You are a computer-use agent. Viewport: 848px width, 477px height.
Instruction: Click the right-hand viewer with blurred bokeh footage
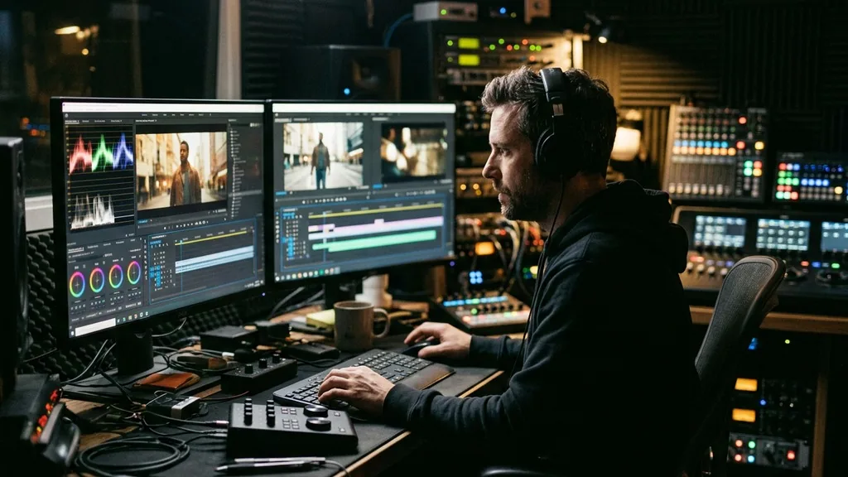click(x=414, y=153)
